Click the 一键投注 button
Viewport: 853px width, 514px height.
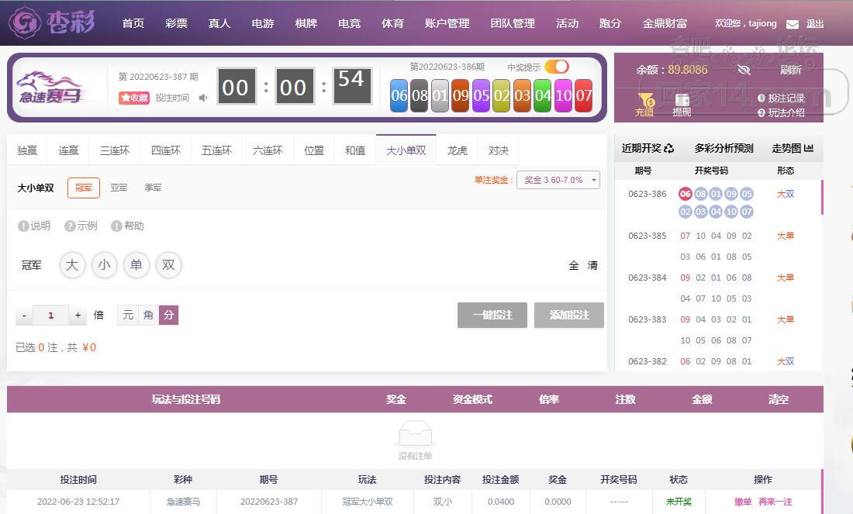(x=492, y=315)
